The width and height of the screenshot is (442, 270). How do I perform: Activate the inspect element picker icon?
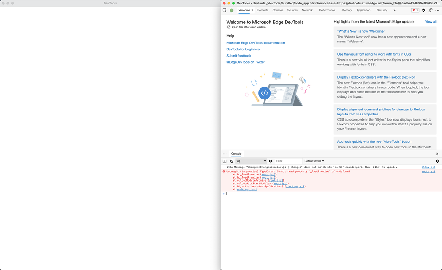[x=225, y=10]
